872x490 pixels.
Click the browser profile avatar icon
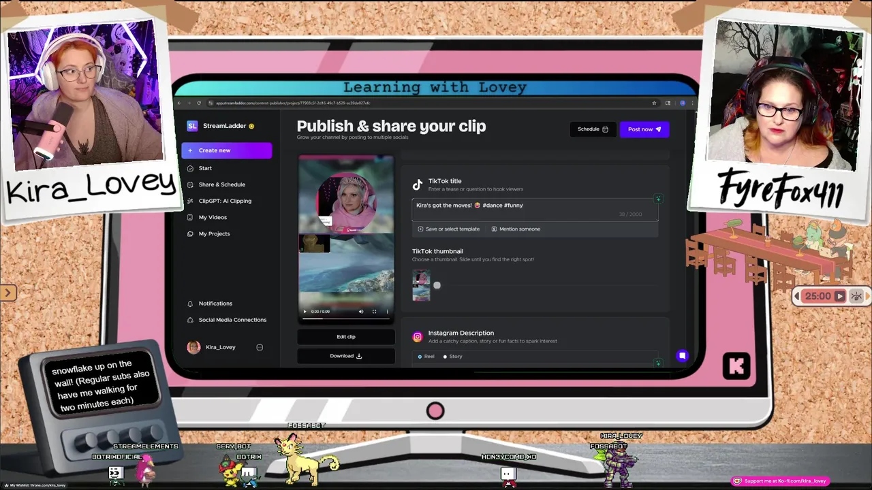click(682, 103)
